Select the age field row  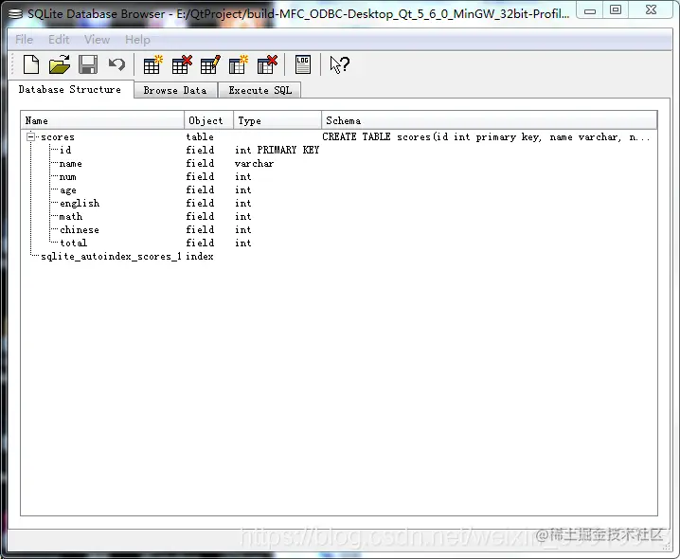coord(339,189)
